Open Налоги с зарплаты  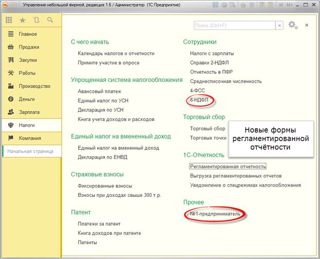tap(212, 53)
